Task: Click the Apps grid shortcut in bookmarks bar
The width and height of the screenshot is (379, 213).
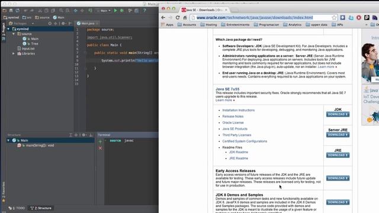Action: click(167, 25)
